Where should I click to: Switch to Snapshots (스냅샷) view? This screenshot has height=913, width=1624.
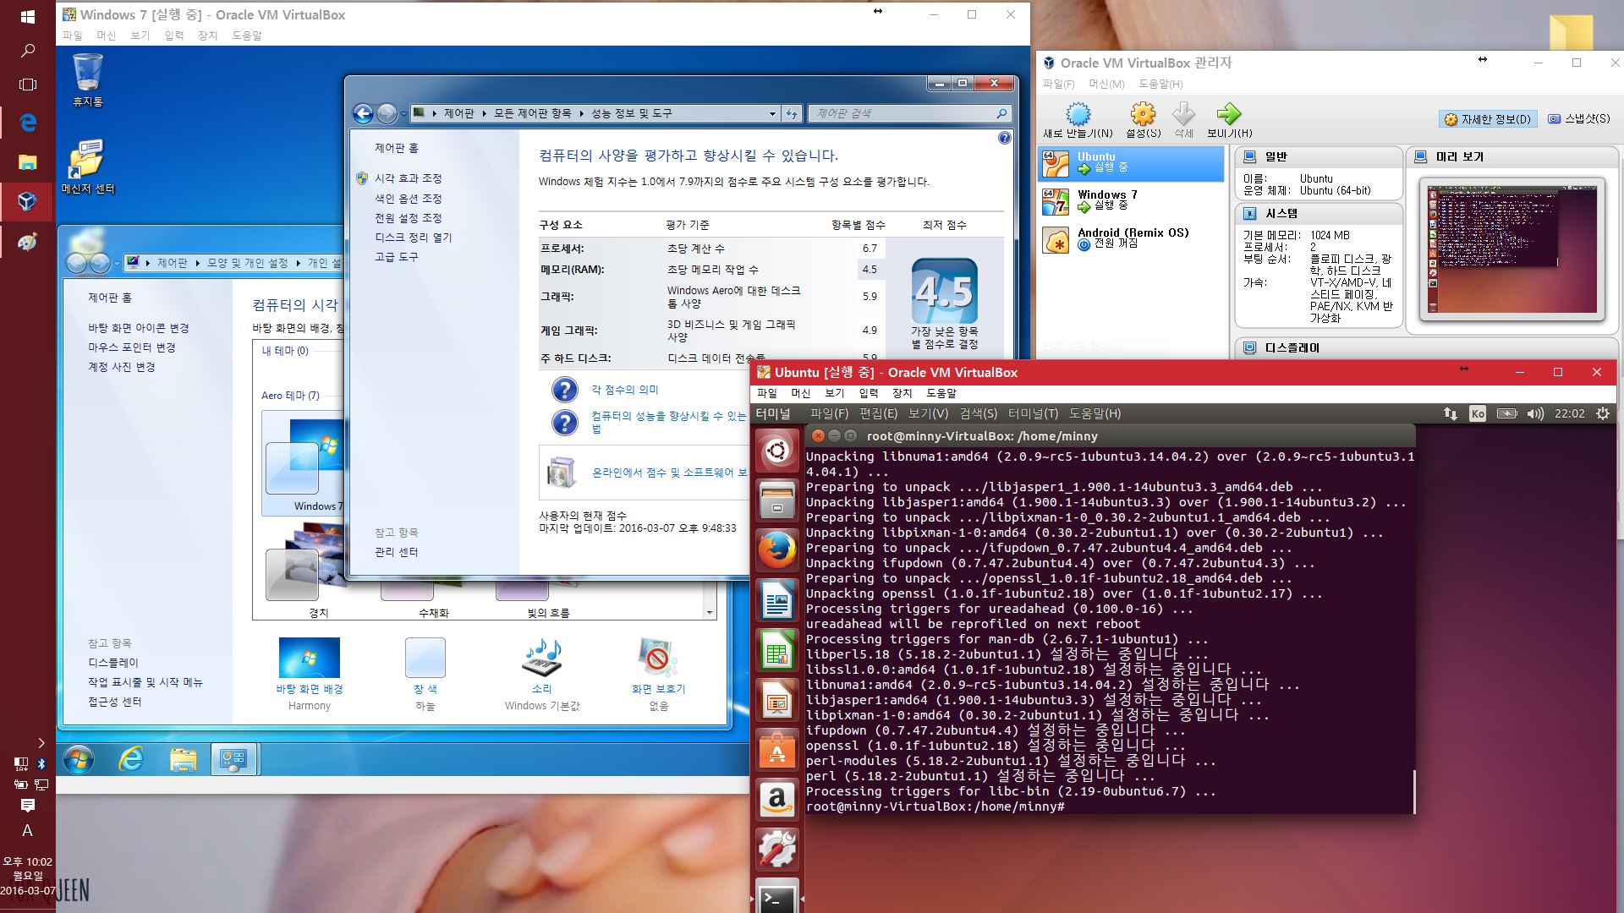click(1579, 119)
